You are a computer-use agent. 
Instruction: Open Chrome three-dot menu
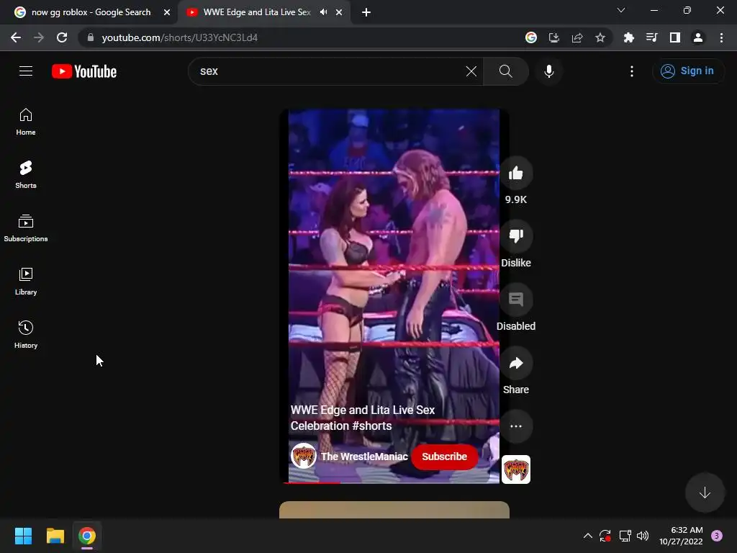pyautogui.click(x=721, y=37)
